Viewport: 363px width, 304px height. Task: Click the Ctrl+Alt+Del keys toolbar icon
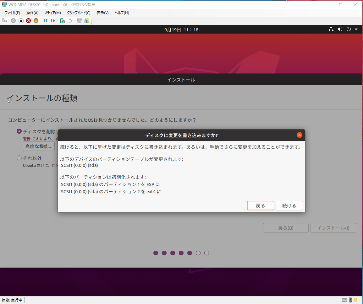click(4, 21)
